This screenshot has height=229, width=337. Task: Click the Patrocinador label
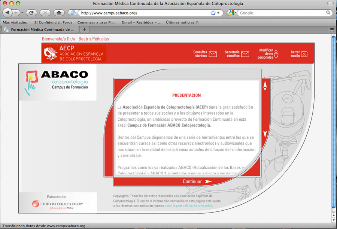[57, 196]
